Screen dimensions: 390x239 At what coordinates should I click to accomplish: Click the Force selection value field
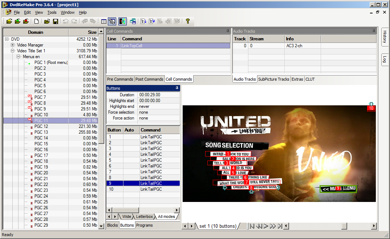click(x=159, y=112)
